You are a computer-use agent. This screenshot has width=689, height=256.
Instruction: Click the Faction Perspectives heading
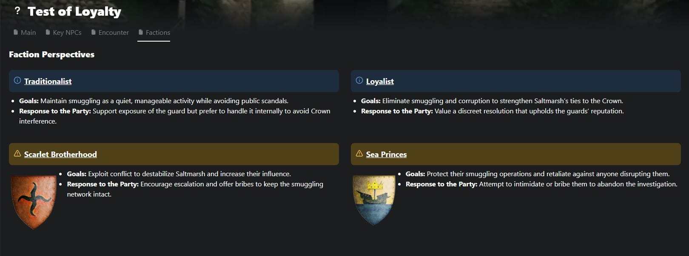tap(51, 54)
